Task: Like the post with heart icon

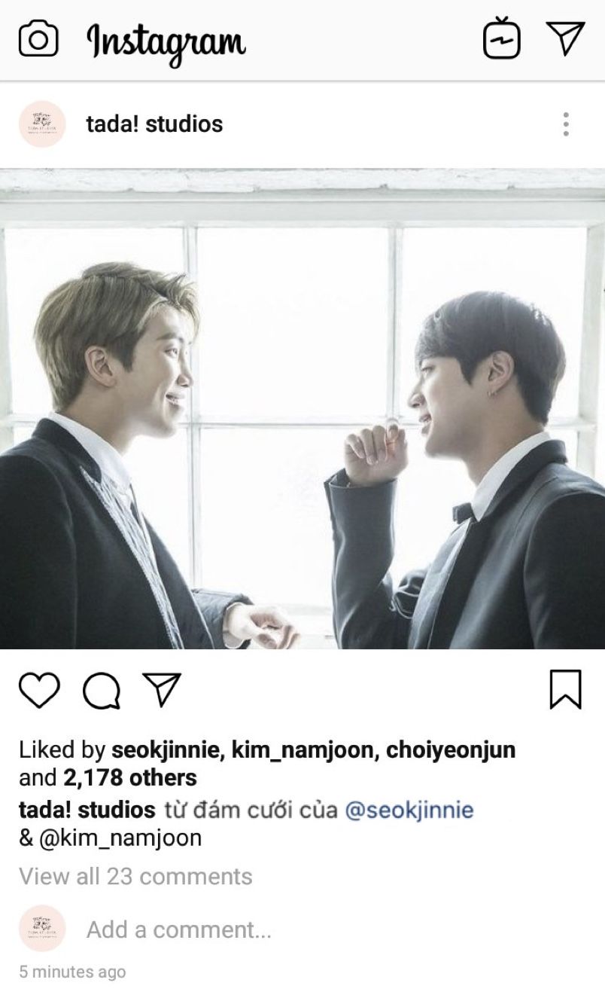Action: (39, 689)
